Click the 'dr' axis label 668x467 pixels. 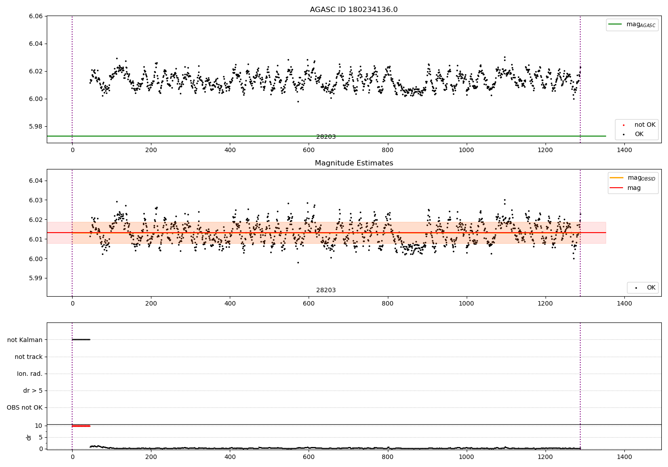coord(29,437)
